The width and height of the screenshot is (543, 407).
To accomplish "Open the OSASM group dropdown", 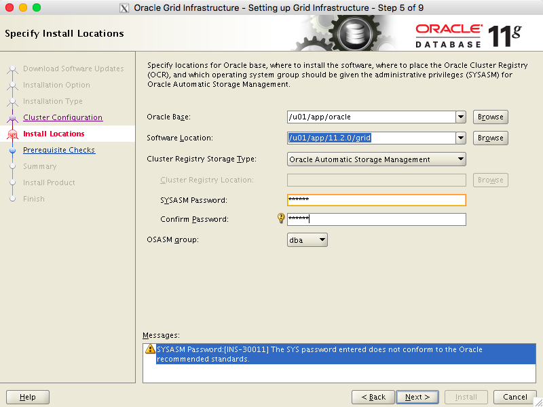I will pyautogui.click(x=307, y=239).
